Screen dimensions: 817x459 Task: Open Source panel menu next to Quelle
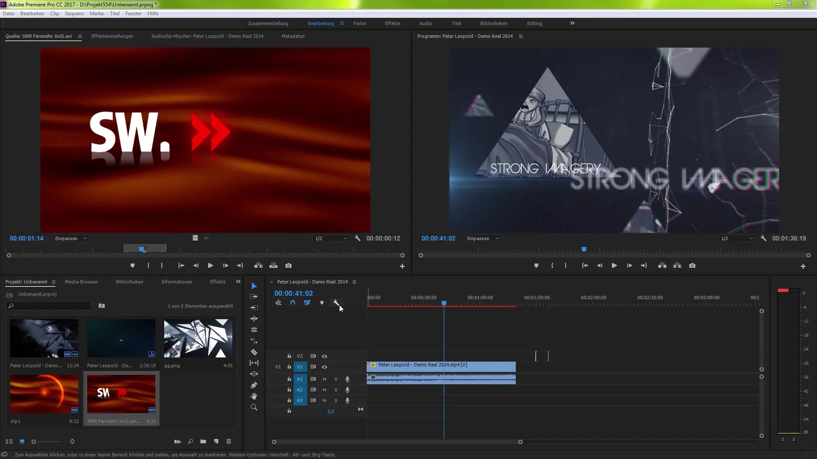pos(80,36)
